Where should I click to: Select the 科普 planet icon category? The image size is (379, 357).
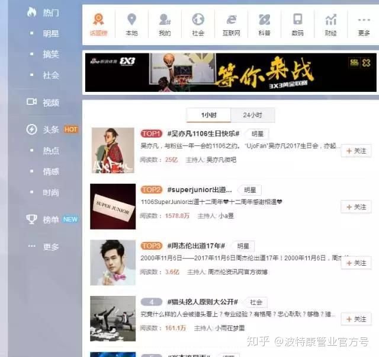[x=265, y=20]
